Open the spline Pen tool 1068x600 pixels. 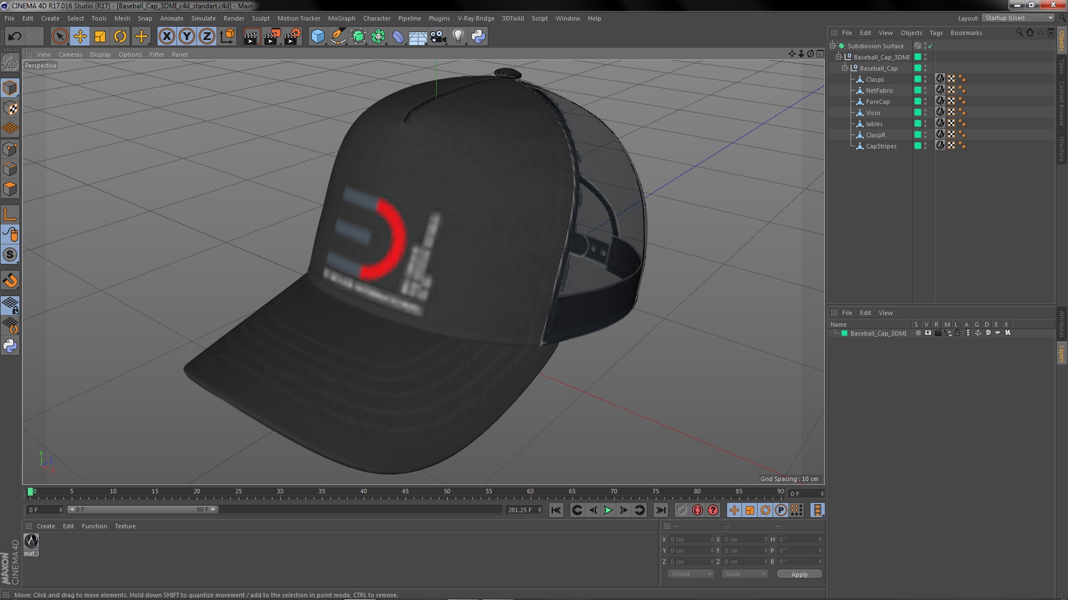(x=338, y=37)
